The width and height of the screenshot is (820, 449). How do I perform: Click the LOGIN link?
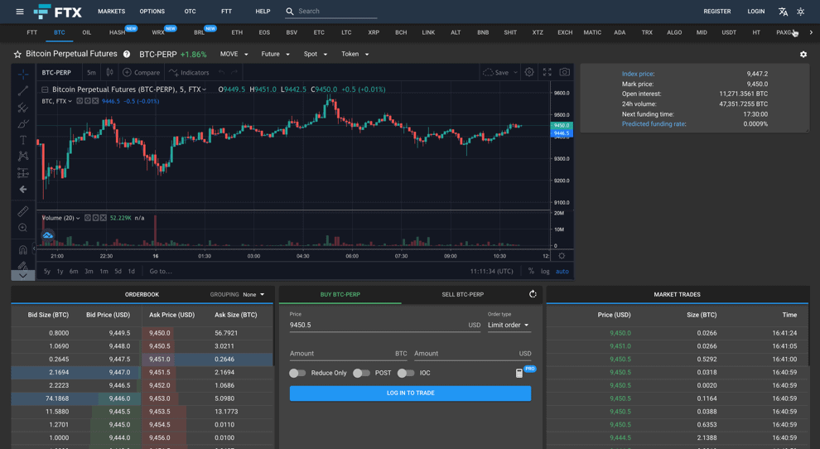point(755,11)
